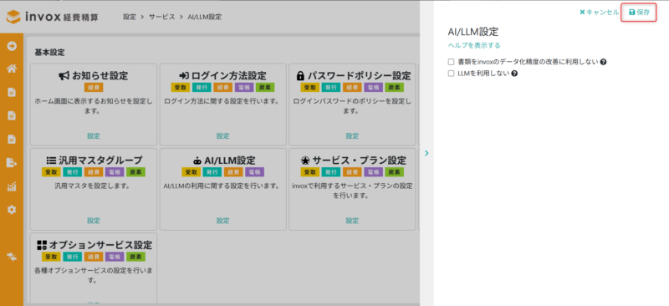Open the chart analytics icon in sidebar
669x306 pixels.
pyautogui.click(x=12, y=186)
